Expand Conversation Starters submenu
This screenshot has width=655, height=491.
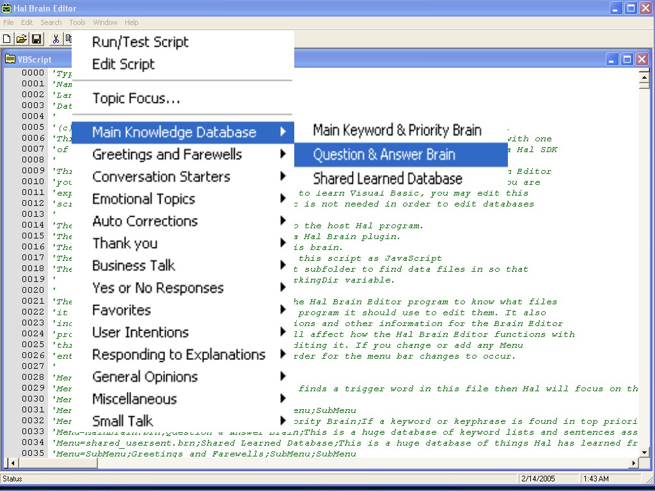[182, 176]
